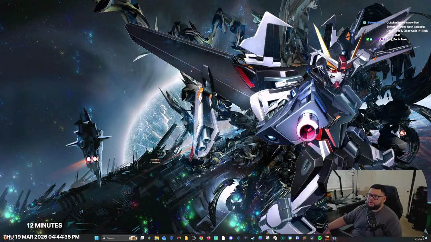Open the round teal-purple Canva icon
Viewport: 431px width, 242px height.
click(260, 238)
